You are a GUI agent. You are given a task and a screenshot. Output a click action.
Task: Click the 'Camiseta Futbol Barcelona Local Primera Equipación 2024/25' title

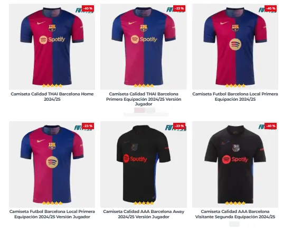pyautogui.click(x=235, y=96)
